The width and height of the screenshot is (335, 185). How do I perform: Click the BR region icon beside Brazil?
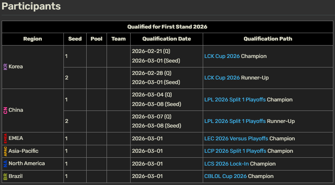[x=5, y=176]
